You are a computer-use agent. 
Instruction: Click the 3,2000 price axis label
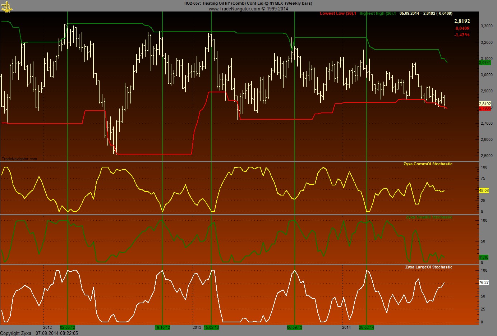pyautogui.click(x=487, y=42)
